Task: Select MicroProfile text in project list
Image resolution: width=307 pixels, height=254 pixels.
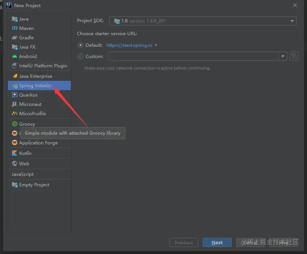Action: [x=32, y=114]
